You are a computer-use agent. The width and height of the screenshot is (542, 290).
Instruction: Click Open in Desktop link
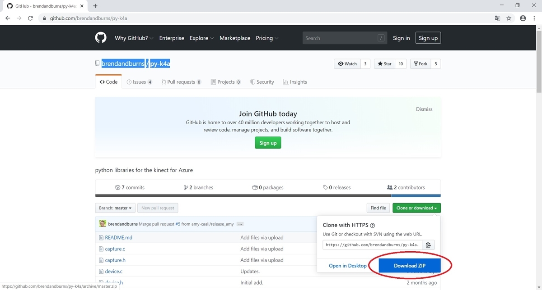[x=348, y=266]
